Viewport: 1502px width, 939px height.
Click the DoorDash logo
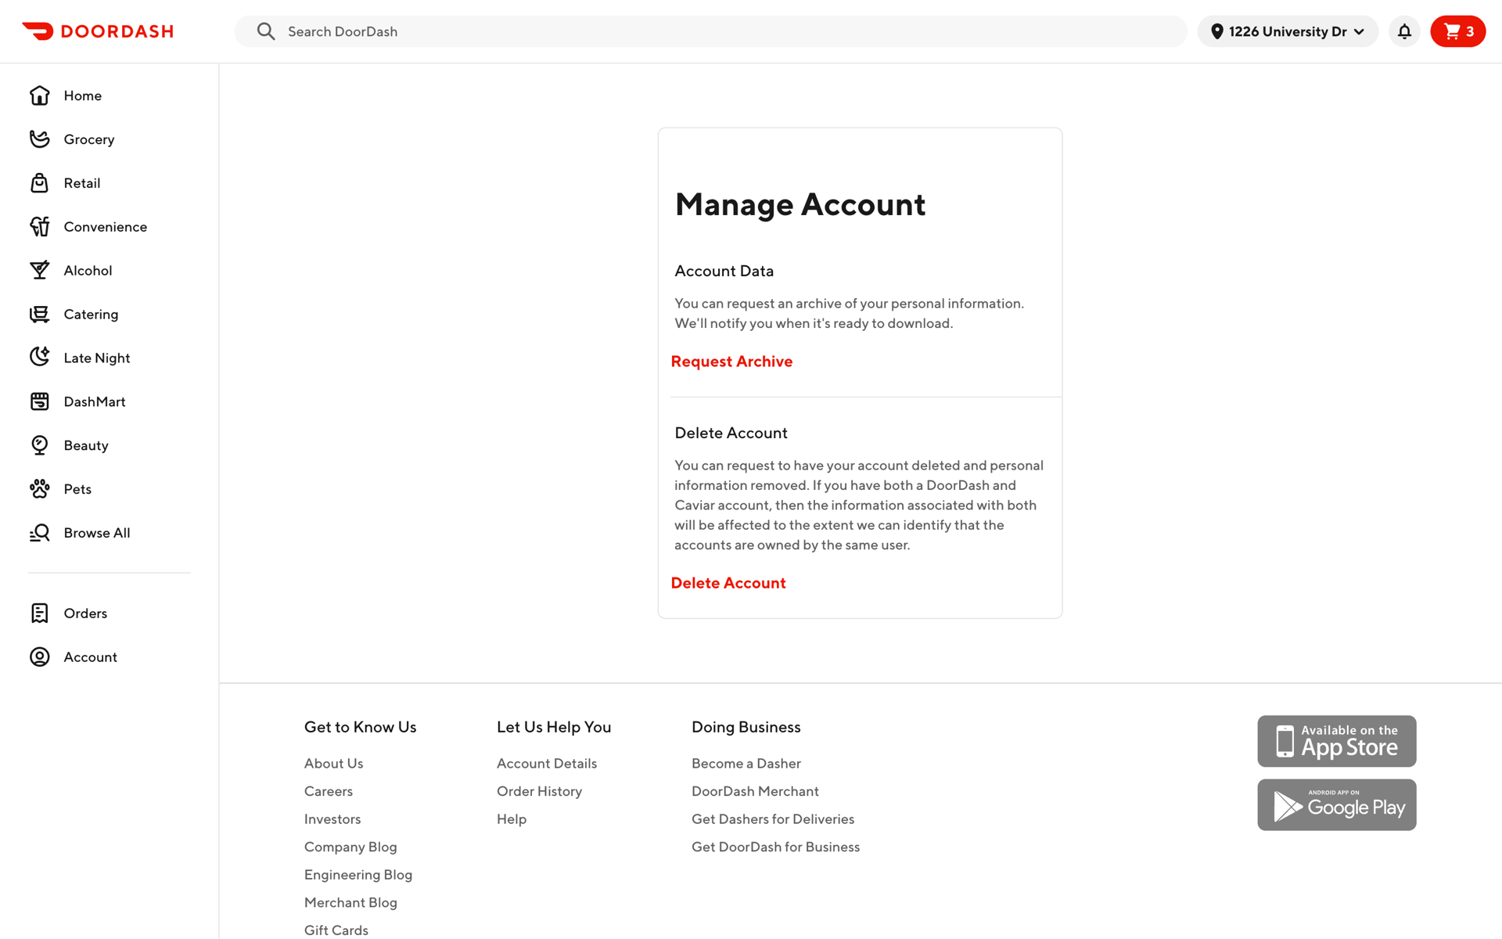click(98, 31)
